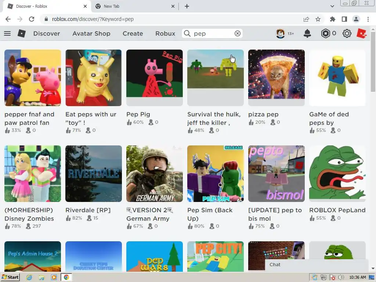Bookmark this page with the star
This screenshot has height=282, width=376.
(318, 19)
